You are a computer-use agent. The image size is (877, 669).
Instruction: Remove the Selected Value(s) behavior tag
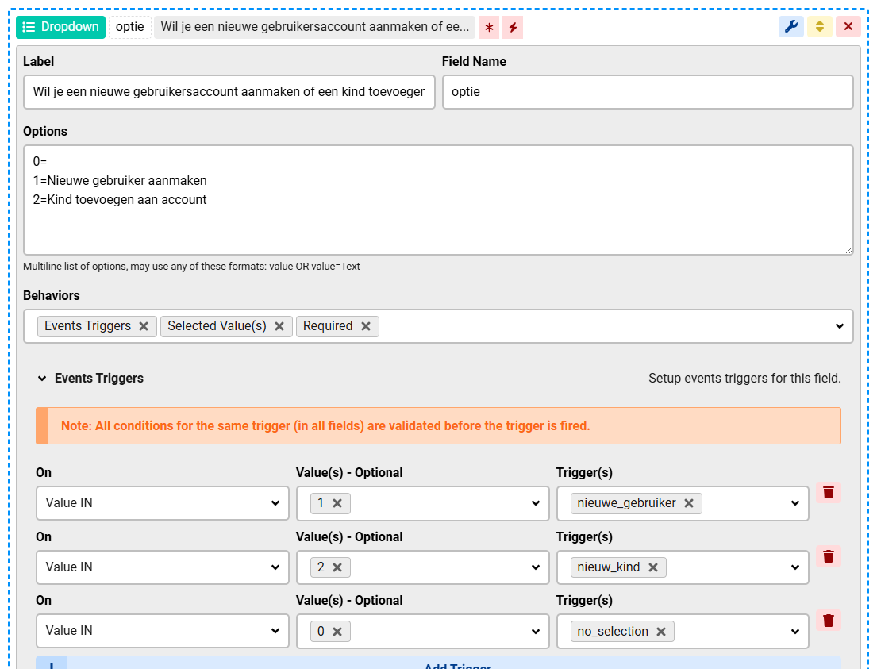coord(279,326)
